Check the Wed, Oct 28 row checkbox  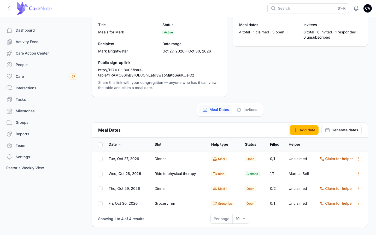coord(100,174)
